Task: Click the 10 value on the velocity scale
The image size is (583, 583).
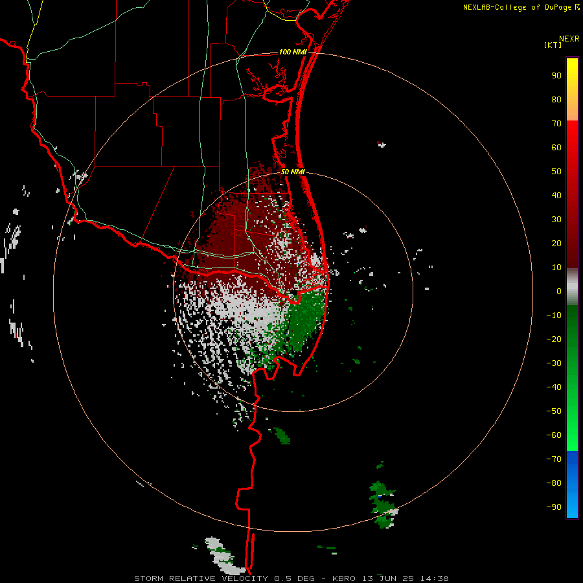Action: (556, 268)
